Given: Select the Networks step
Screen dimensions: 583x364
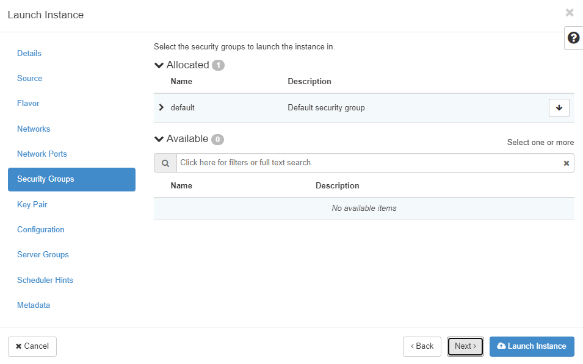Looking at the screenshot, I should point(34,129).
